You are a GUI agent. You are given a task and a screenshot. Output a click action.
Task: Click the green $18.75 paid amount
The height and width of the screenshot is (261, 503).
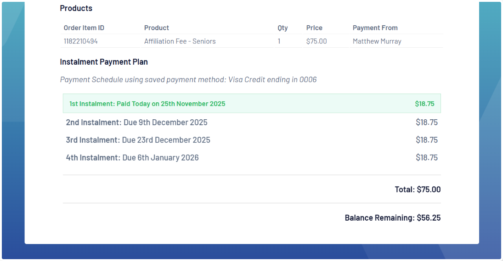point(424,104)
